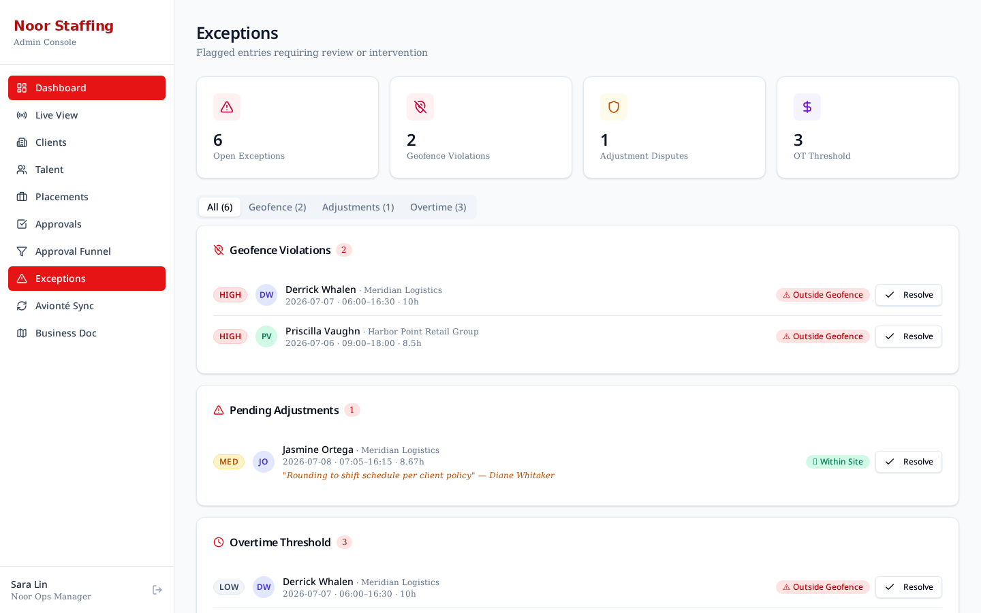Viewport: 981px width, 613px height.
Task: Click the Geofence Violations card pin icon
Action: tap(420, 107)
